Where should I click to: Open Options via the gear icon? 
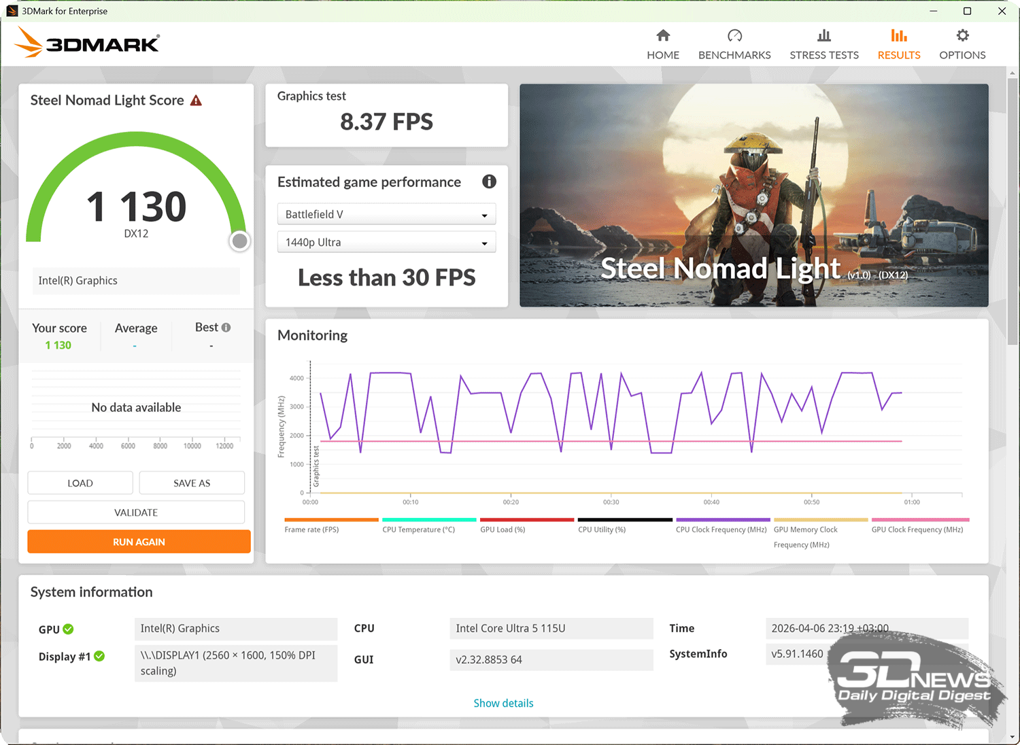coord(962,36)
